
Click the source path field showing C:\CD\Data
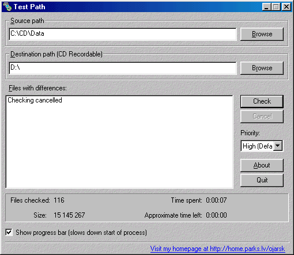click(x=123, y=34)
